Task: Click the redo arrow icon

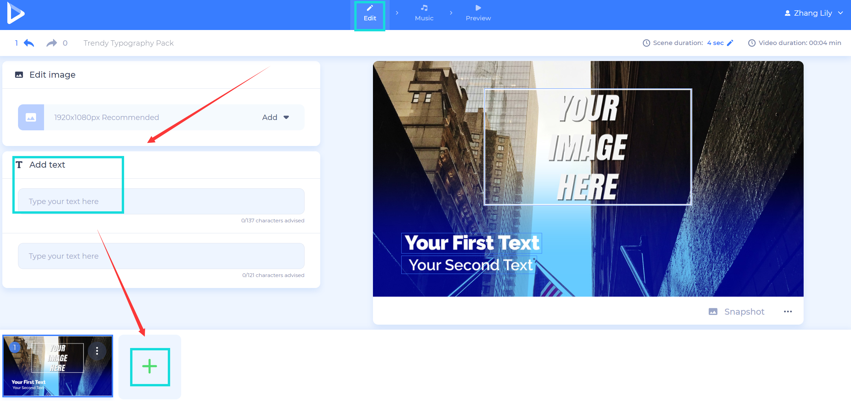Action: 51,43
